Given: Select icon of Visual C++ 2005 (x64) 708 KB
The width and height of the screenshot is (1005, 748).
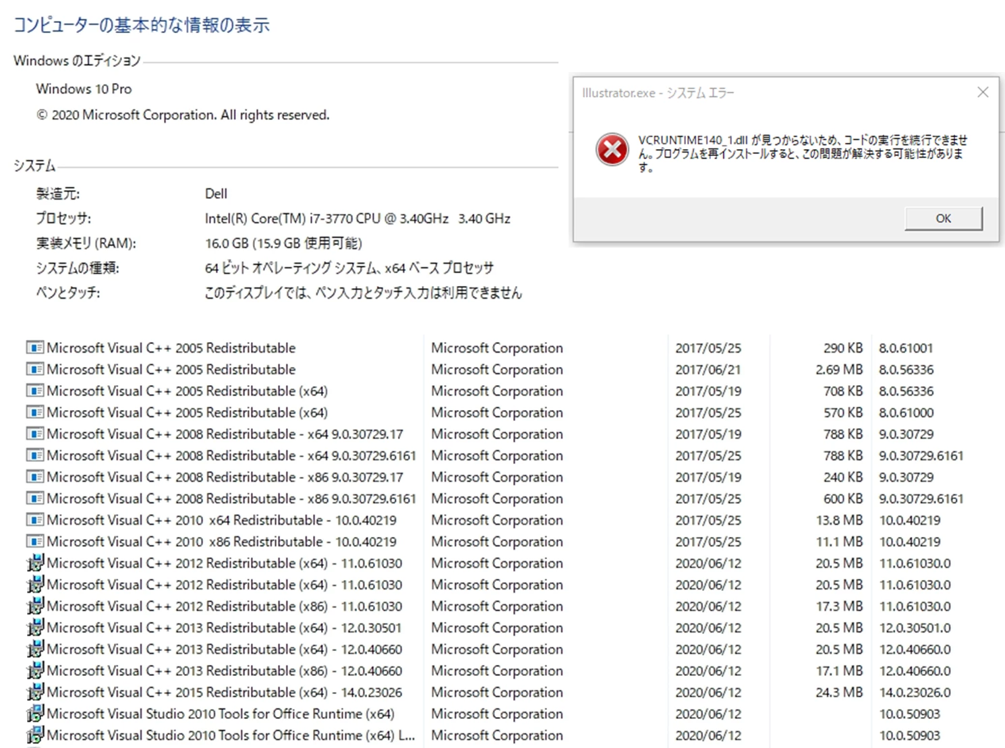Looking at the screenshot, I should click(x=35, y=391).
